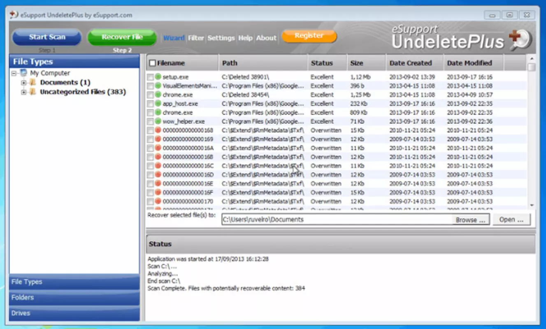Image resolution: width=546 pixels, height=329 pixels.
Task: Switch to the Drives panel tab
Action: 74,313
